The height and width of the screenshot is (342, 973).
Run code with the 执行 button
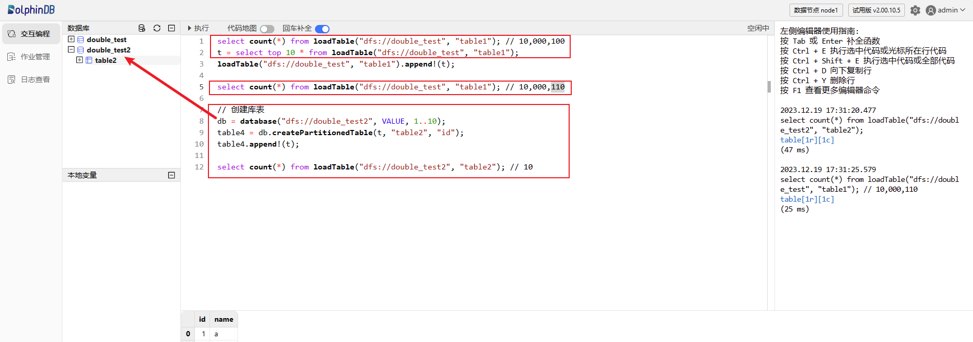198,28
